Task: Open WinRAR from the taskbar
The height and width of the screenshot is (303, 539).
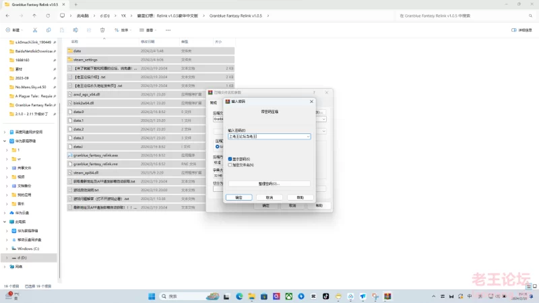Action: click(388, 296)
